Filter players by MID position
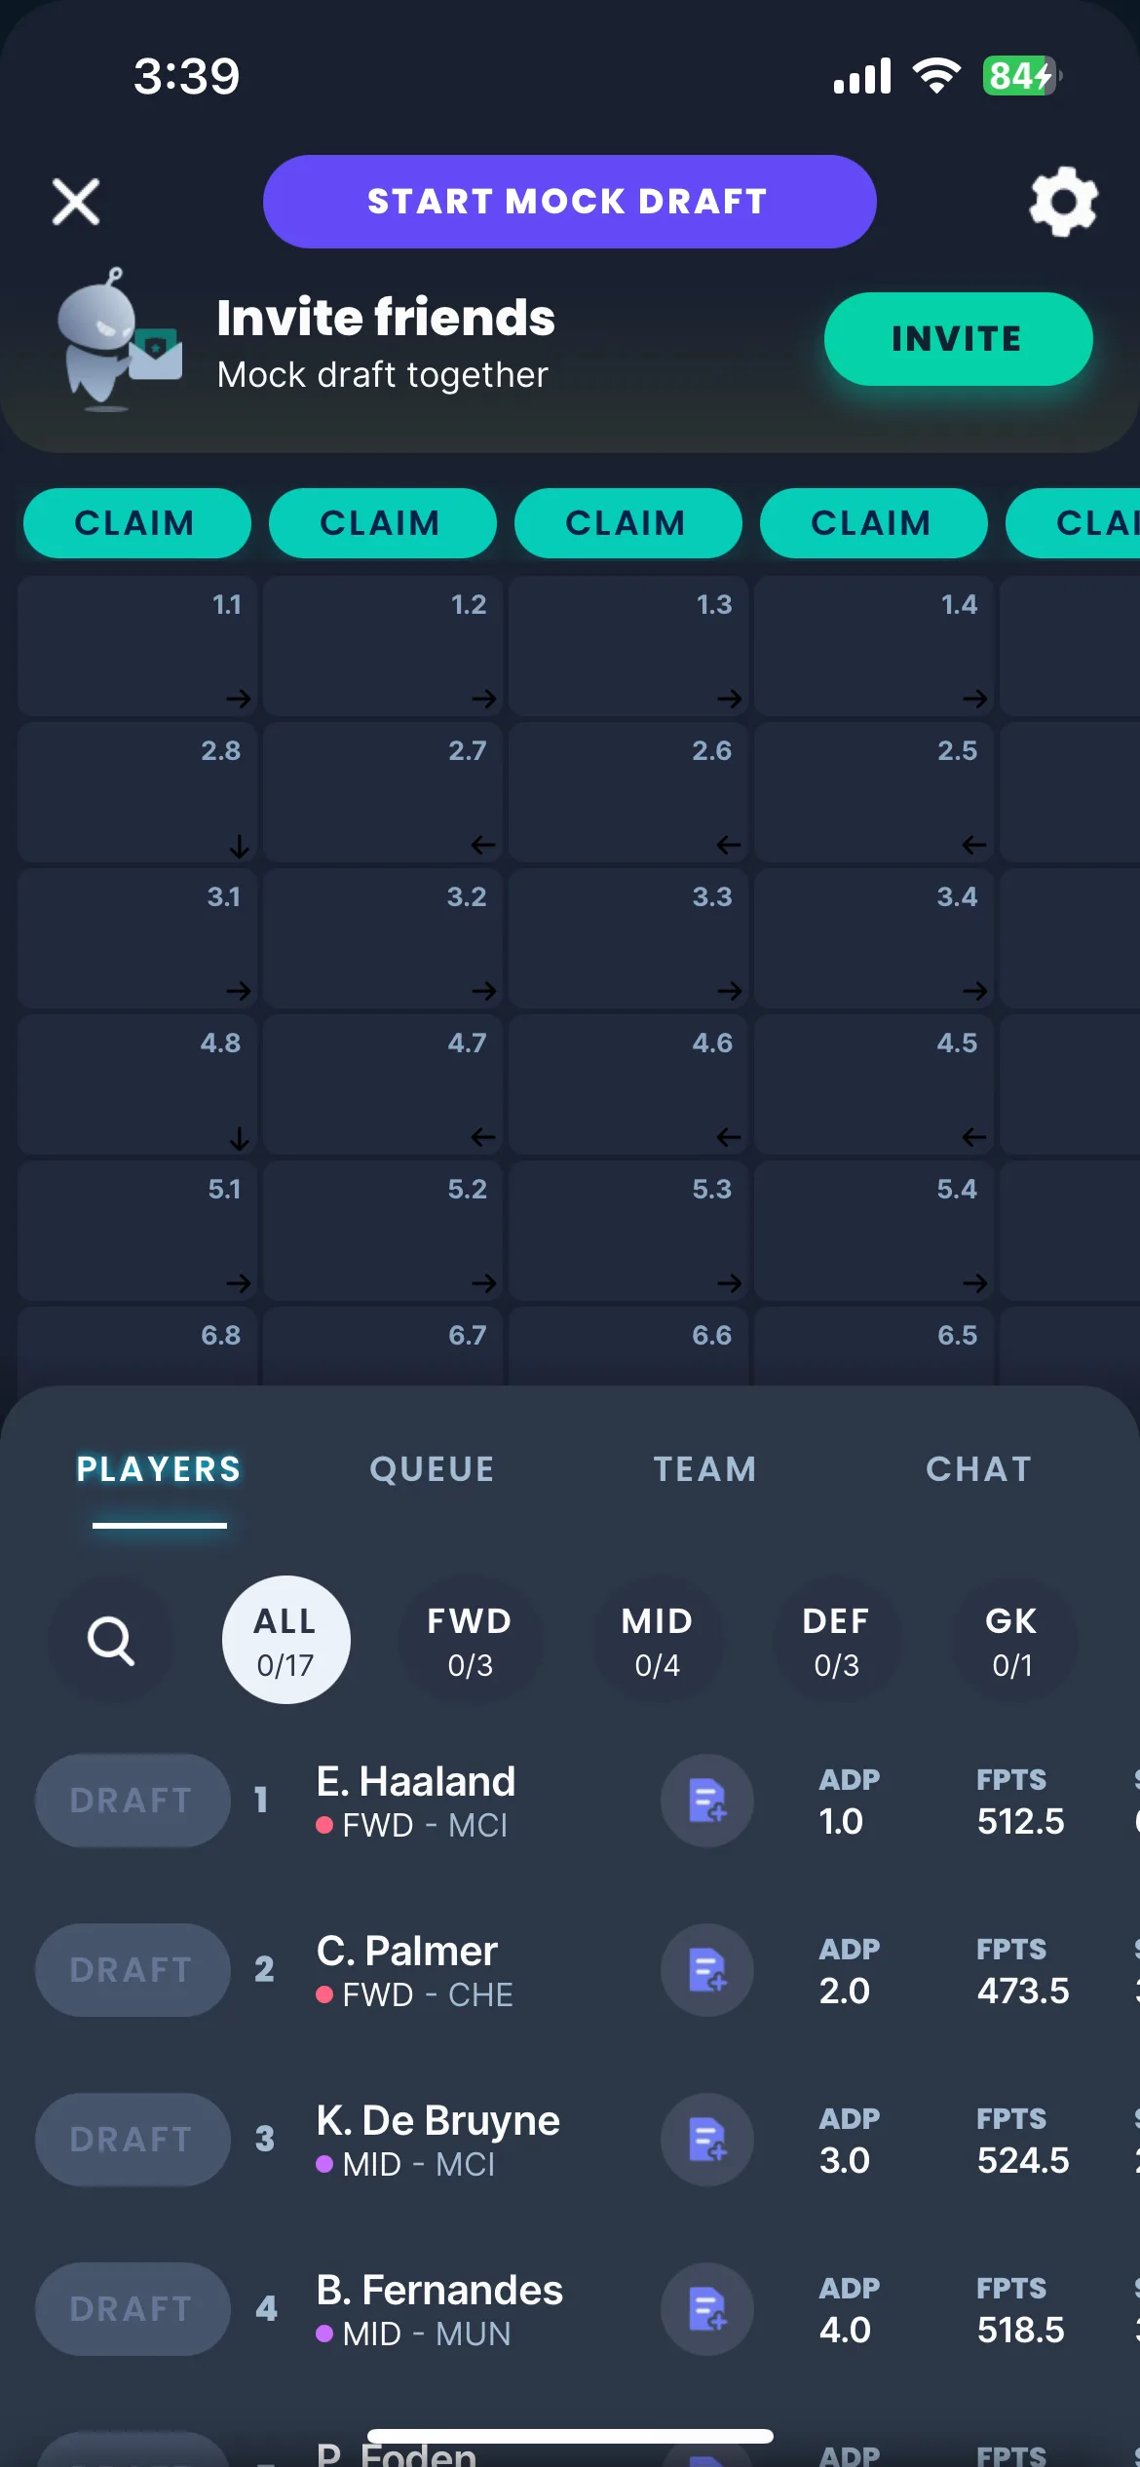The width and height of the screenshot is (1140, 2467). tap(658, 1641)
